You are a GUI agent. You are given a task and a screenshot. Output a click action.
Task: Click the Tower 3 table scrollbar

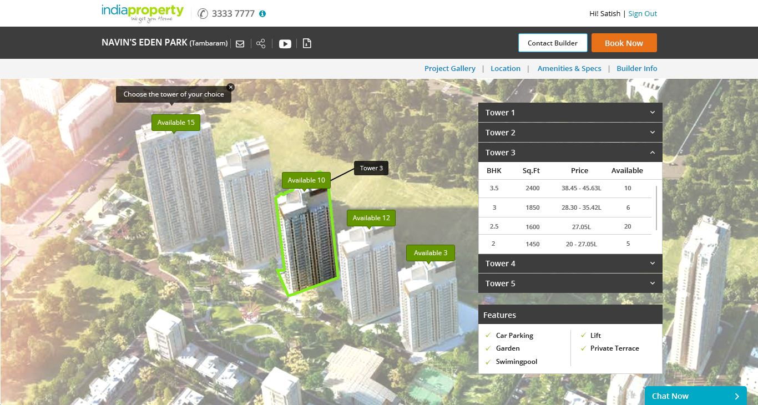point(657,209)
